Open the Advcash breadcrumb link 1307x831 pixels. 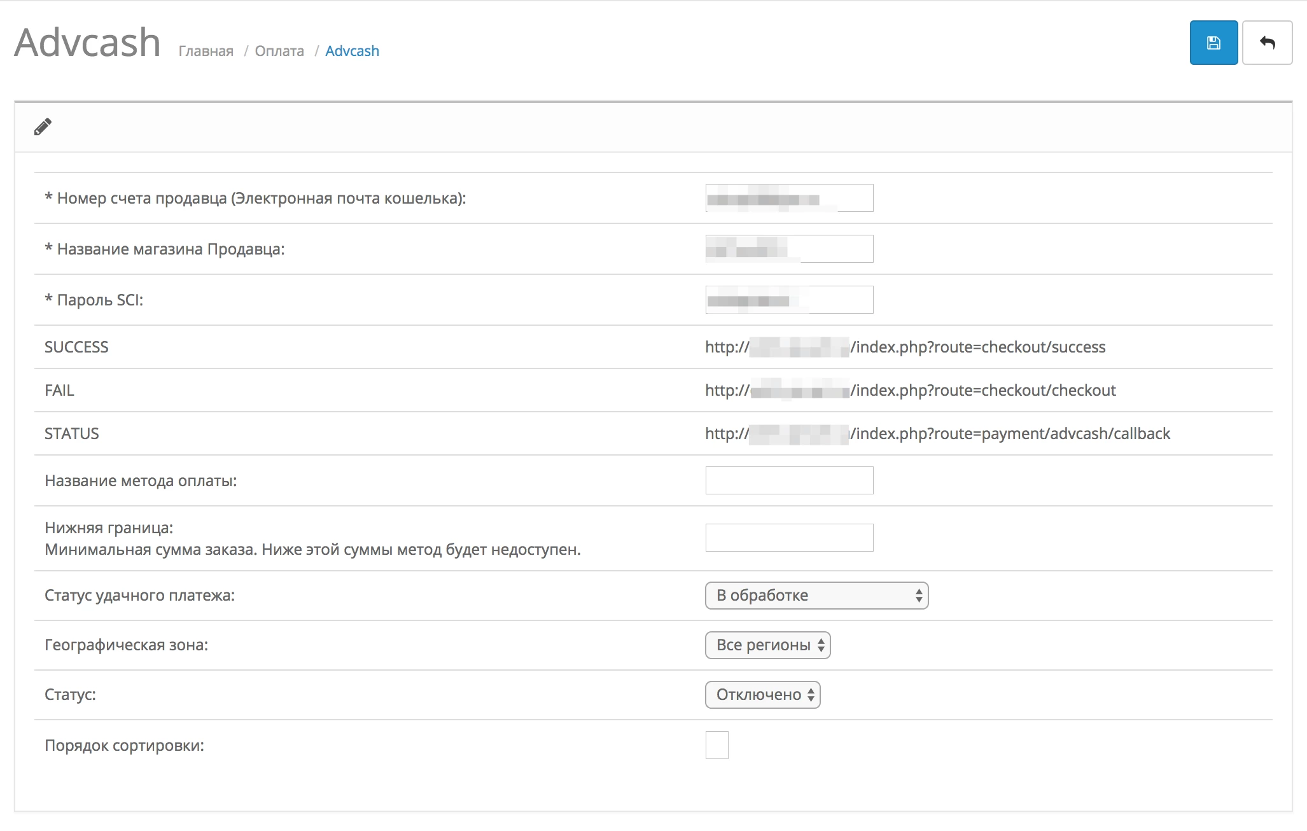coord(352,51)
